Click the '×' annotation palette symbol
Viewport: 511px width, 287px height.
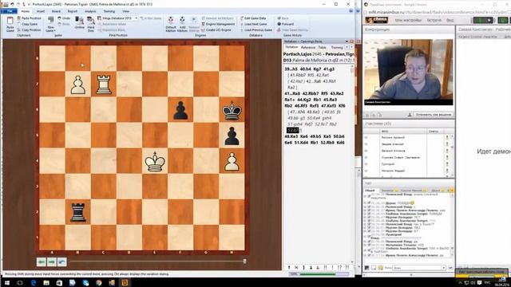[296, 268]
